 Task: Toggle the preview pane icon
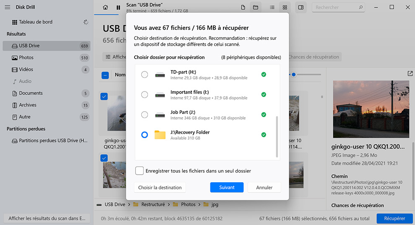(x=301, y=8)
